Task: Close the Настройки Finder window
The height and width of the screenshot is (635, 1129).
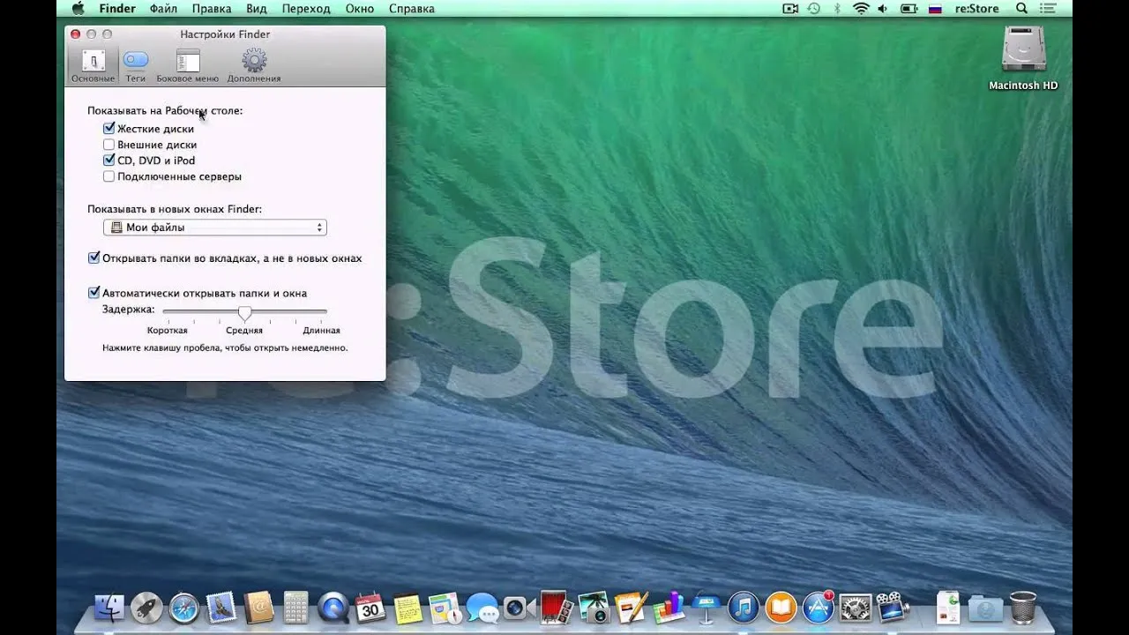Action: coord(76,34)
